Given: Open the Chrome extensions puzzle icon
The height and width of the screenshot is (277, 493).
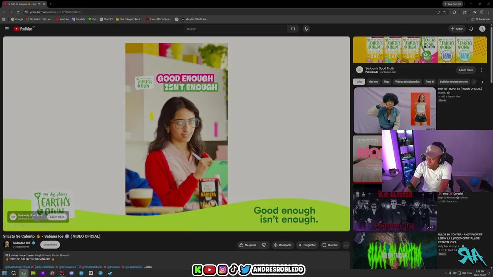Looking at the screenshot, I should (x=454, y=12).
